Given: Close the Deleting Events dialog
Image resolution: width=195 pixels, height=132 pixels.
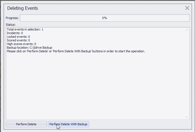Looking at the screenshot, I should (x=187, y=8).
